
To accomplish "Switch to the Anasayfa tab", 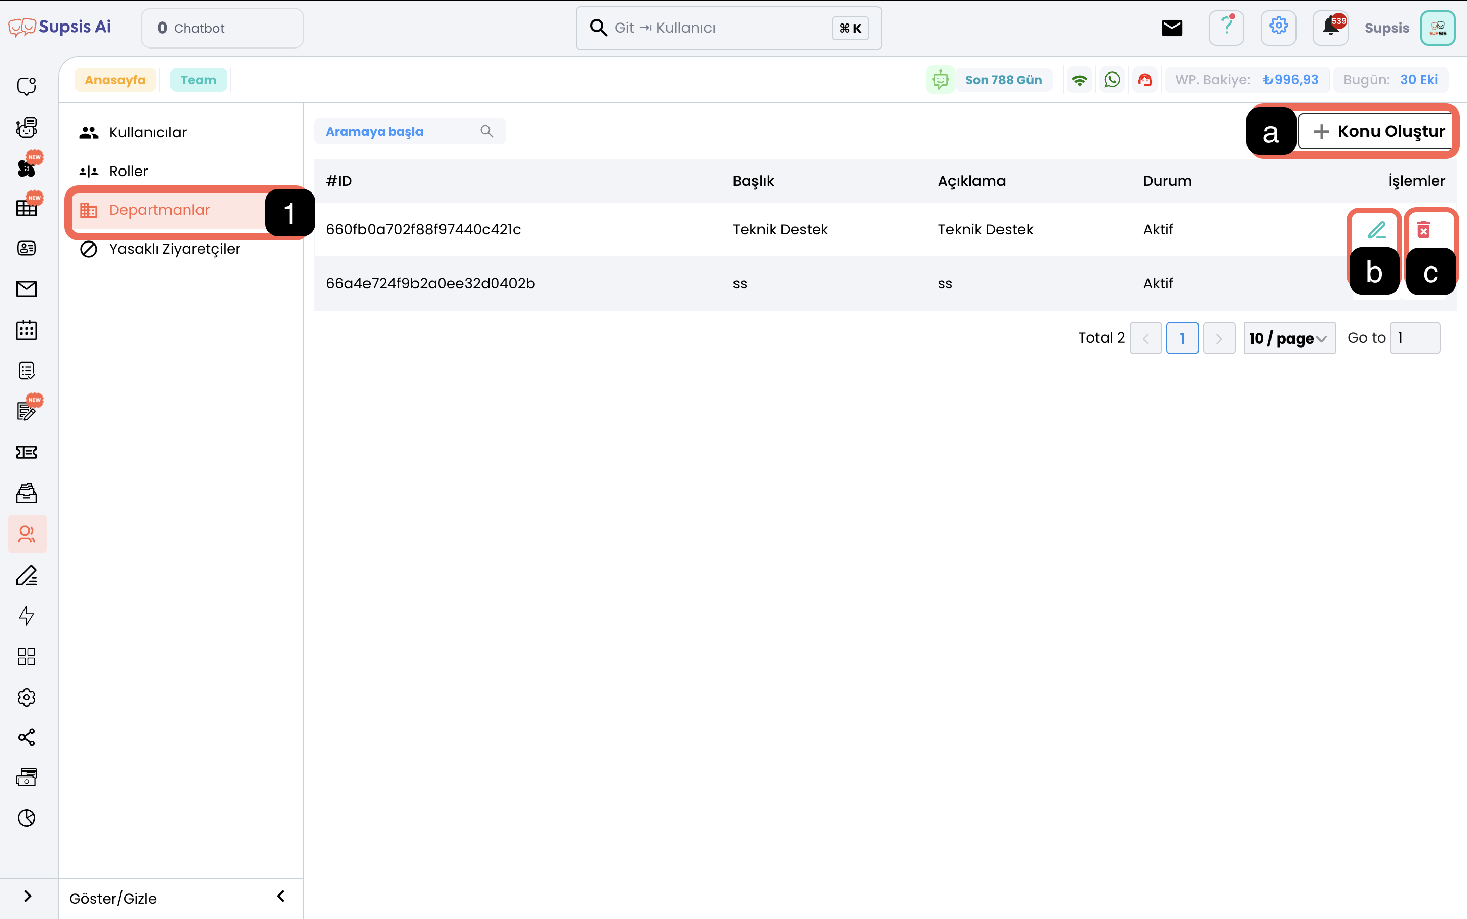I will [x=115, y=80].
